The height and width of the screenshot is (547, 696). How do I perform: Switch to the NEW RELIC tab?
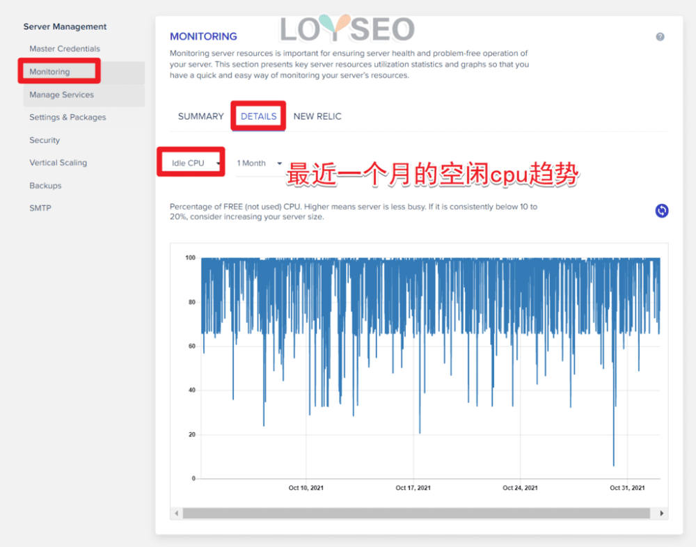(317, 116)
